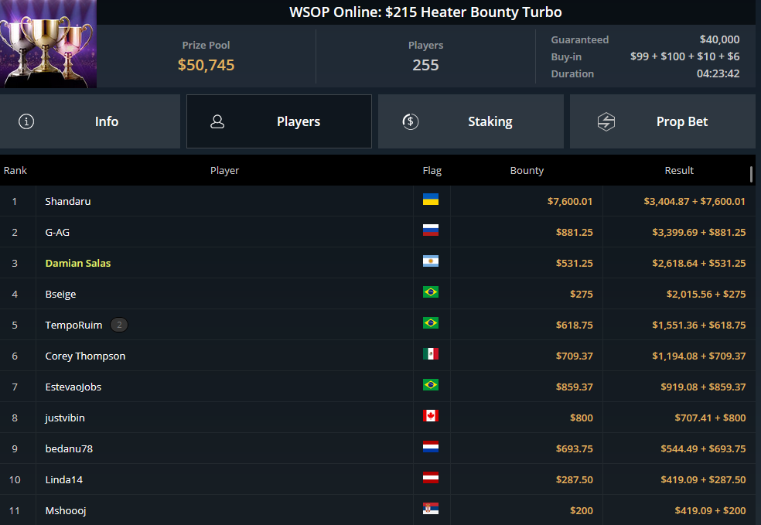The height and width of the screenshot is (525, 761).
Task: Click the Flag column header
Action: pos(432,170)
